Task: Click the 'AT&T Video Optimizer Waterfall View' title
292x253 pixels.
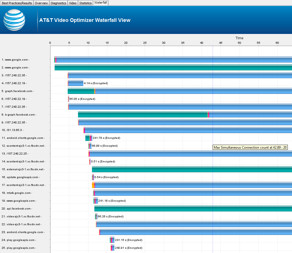Action: coord(85,20)
